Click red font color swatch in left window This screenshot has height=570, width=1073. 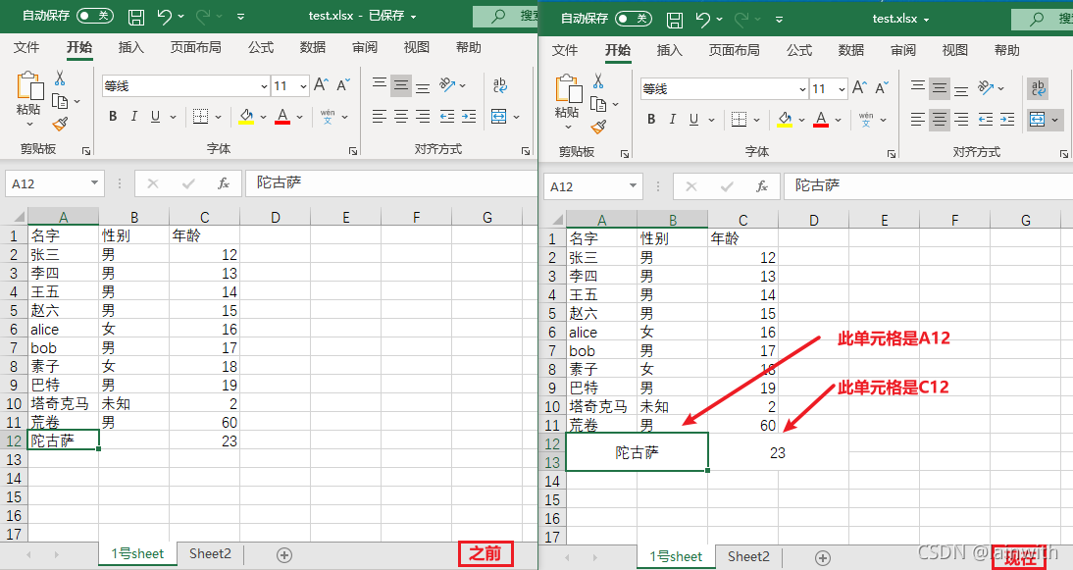pos(282,117)
